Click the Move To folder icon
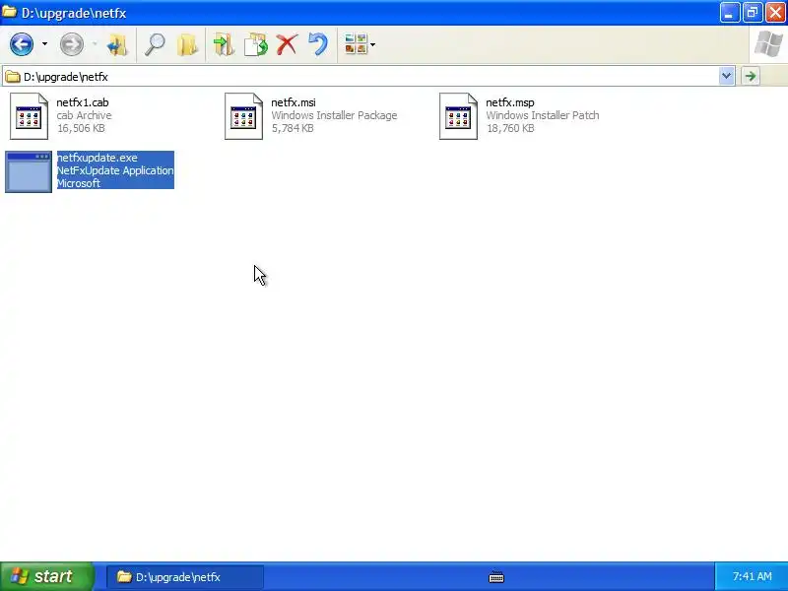Screen dimensions: 788x591 pyautogui.click(x=224, y=44)
